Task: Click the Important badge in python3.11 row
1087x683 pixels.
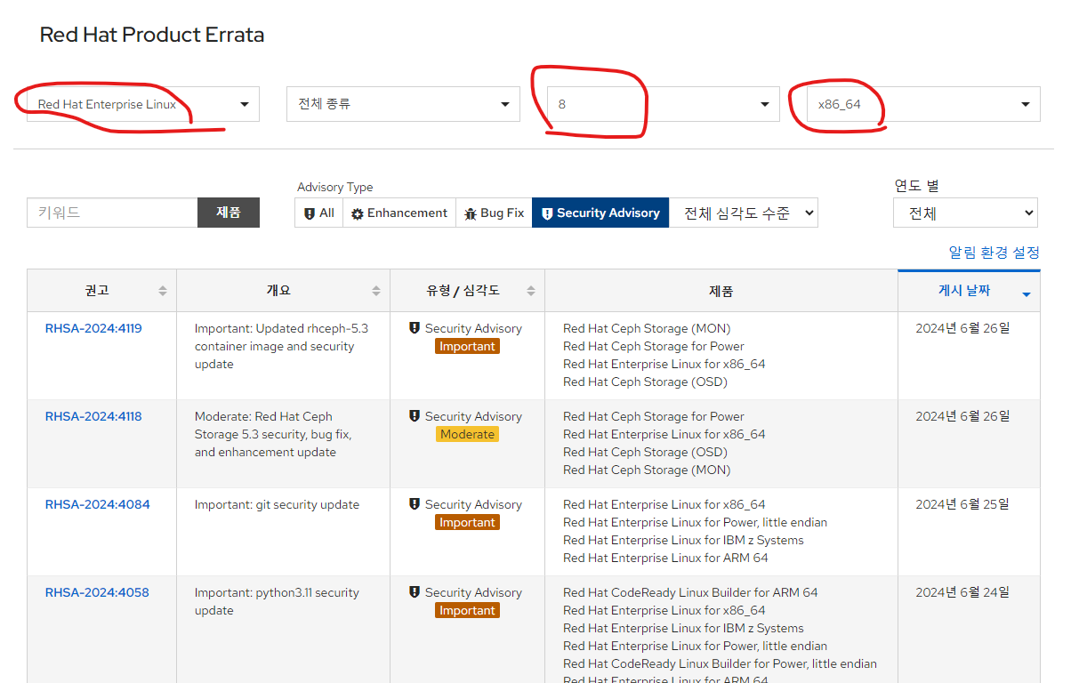Action: (467, 610)
